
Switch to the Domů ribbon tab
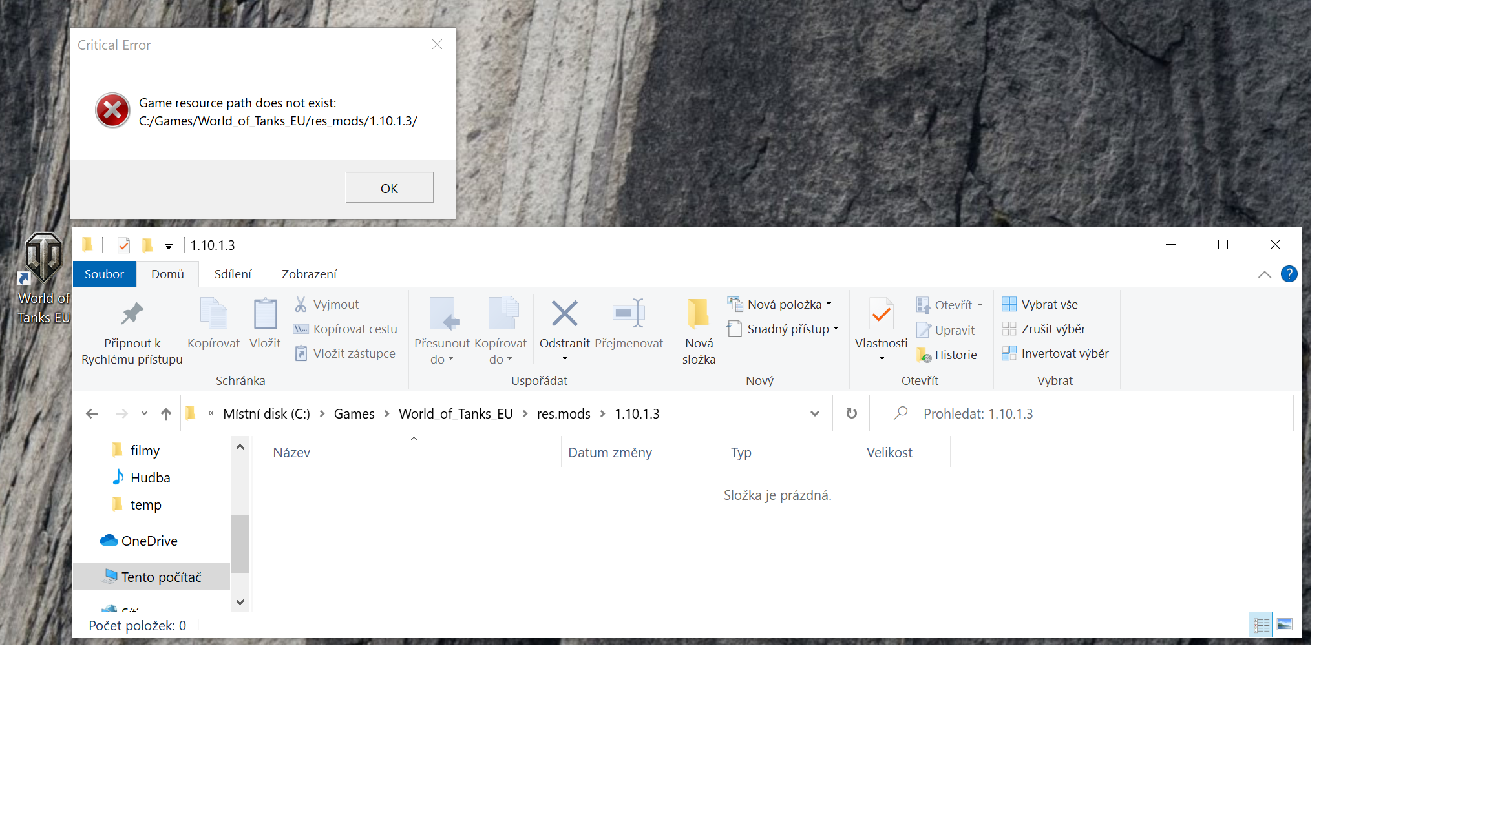click(x=167, y=274)
